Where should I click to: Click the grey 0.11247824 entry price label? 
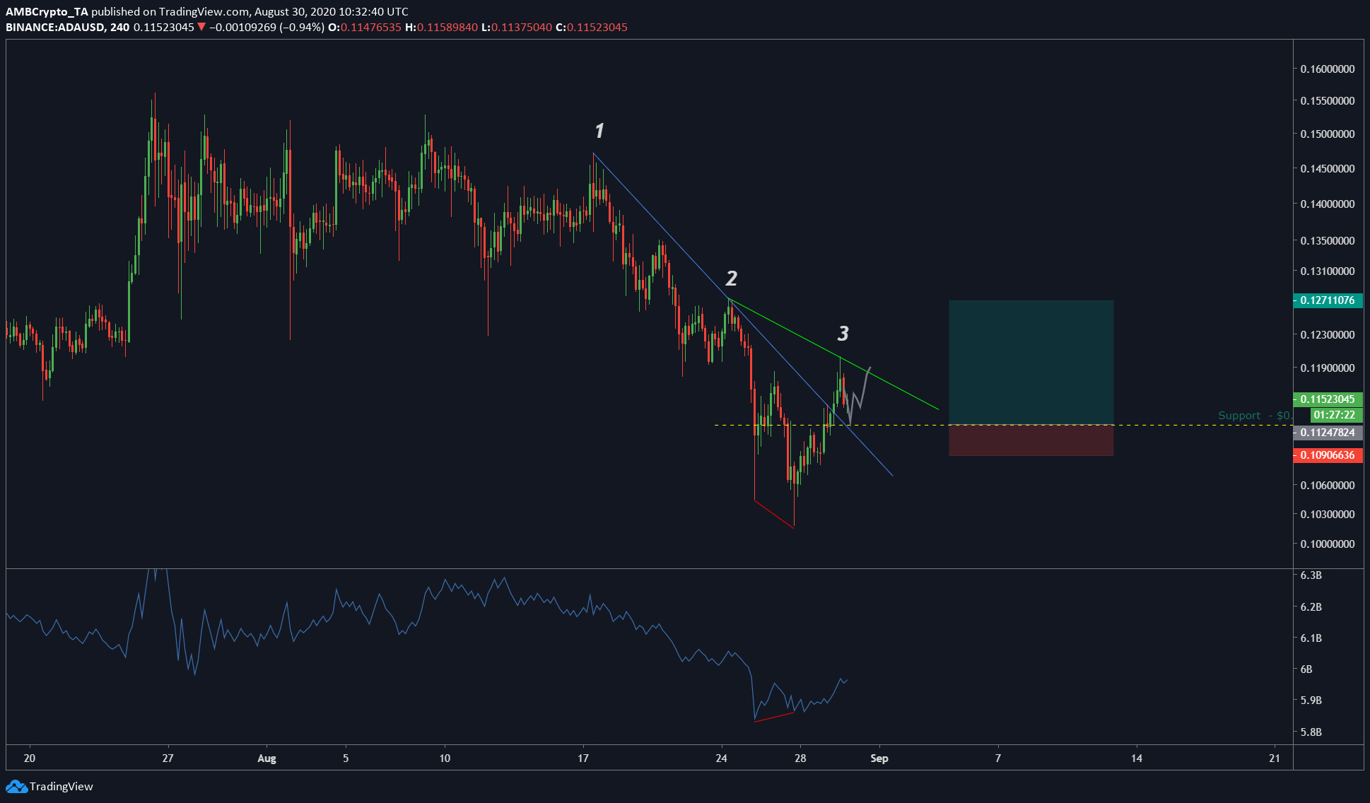coord(1327,433)
